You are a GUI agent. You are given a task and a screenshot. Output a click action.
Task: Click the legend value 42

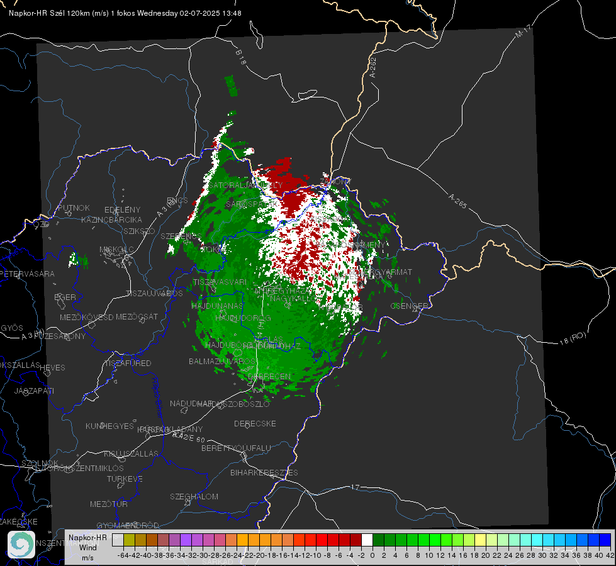(610, 555)
